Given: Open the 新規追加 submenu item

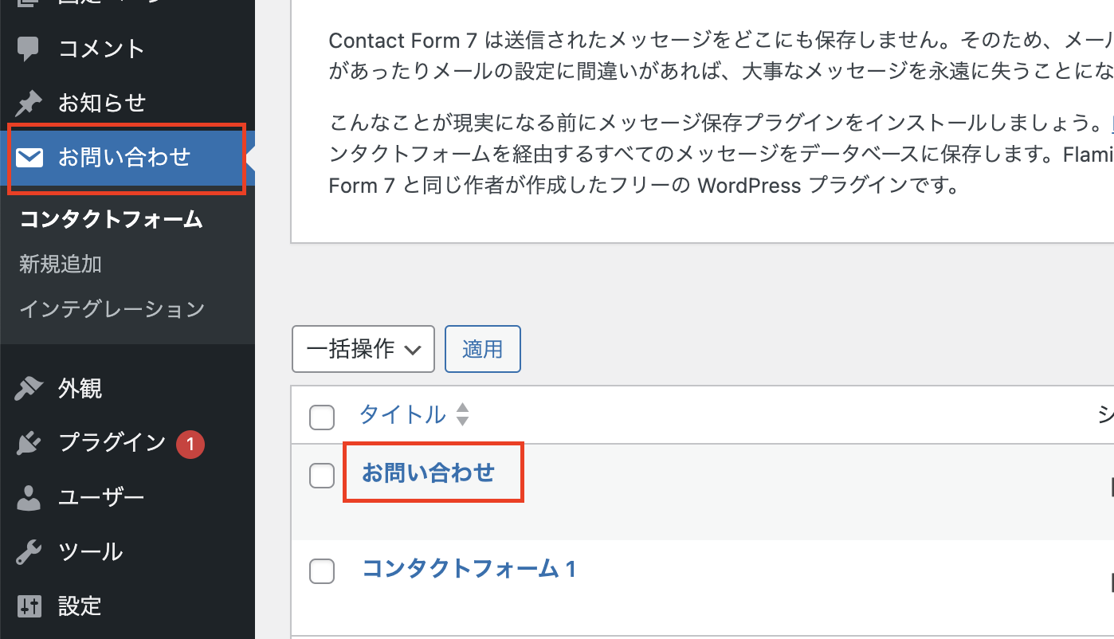Looking at the screenshot, I should click(x=61, y=264).
